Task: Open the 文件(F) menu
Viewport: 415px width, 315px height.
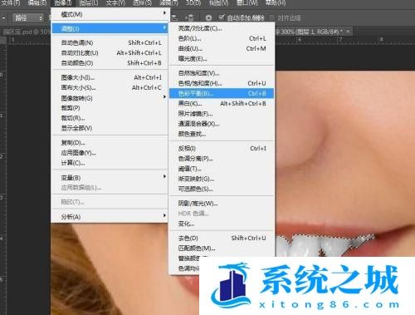Action: [x=11, y=3]
